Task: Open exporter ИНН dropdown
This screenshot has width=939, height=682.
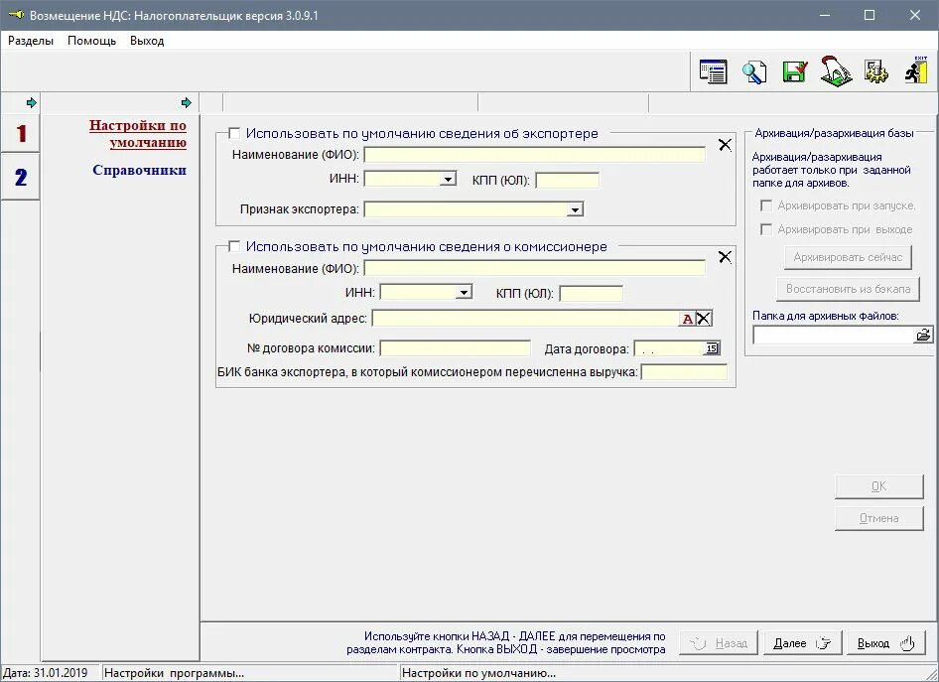Action: pyautogui.click(x=448, y=179)
